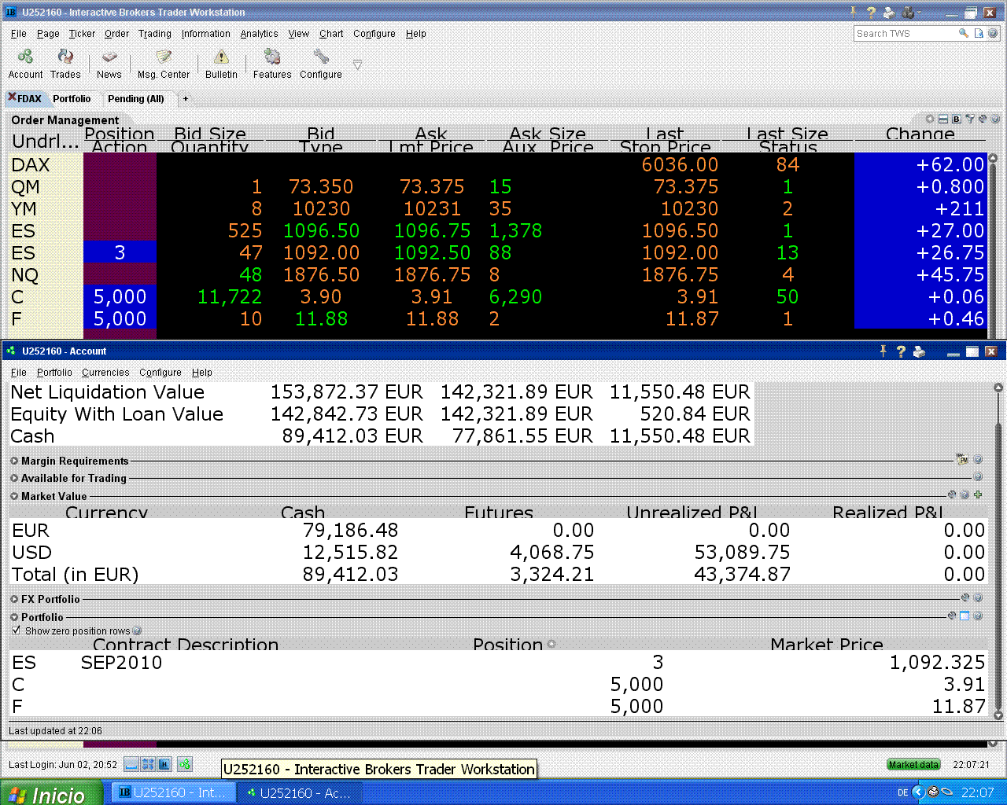Open the Analytics menu
The image size is (1007, 805).
tap(259, 34)
